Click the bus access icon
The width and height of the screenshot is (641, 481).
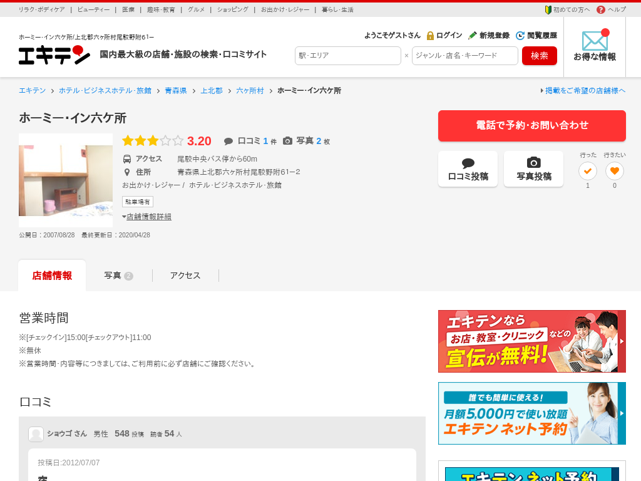pyautogui.click(x=127, y=158)
